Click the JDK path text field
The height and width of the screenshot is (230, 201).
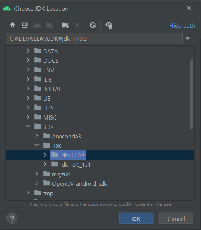[x=95, y=39]
